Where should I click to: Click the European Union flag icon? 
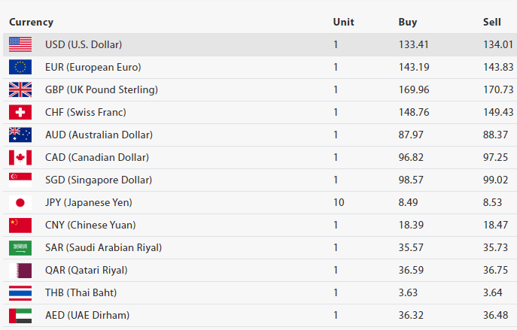pyautogui.click(x=20, y=67)
